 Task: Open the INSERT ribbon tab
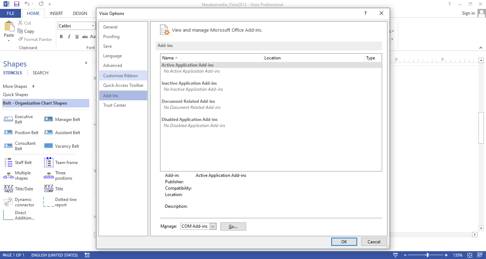point(56,13)
